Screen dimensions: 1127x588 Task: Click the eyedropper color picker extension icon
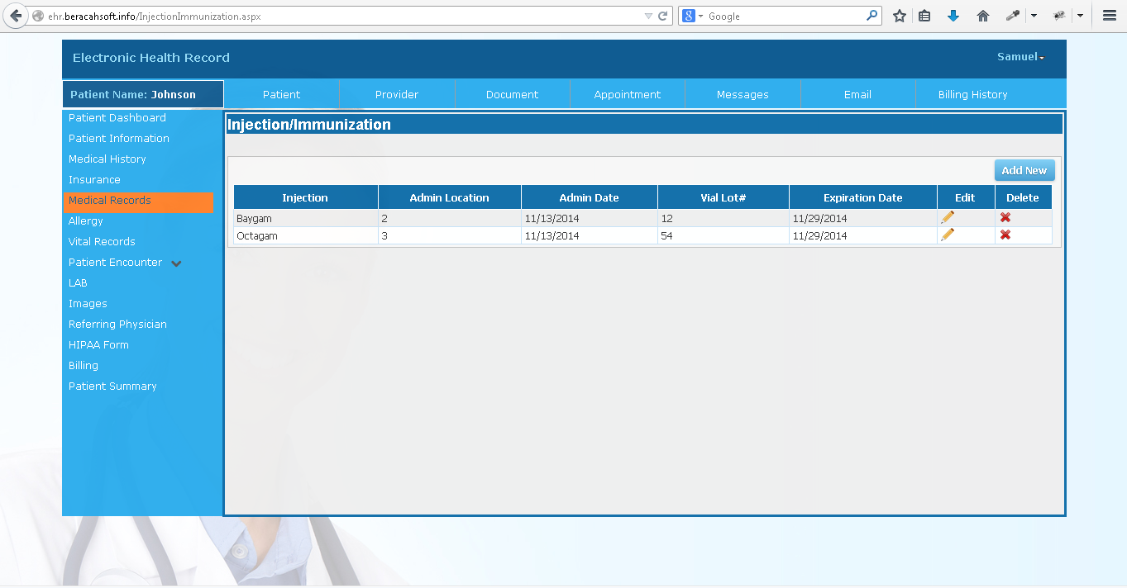(x=1012, y=16)
